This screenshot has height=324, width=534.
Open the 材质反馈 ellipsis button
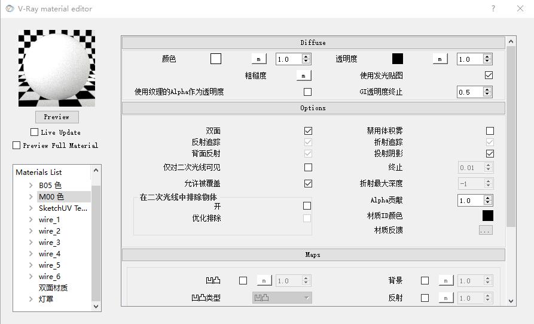click(485, 230)
